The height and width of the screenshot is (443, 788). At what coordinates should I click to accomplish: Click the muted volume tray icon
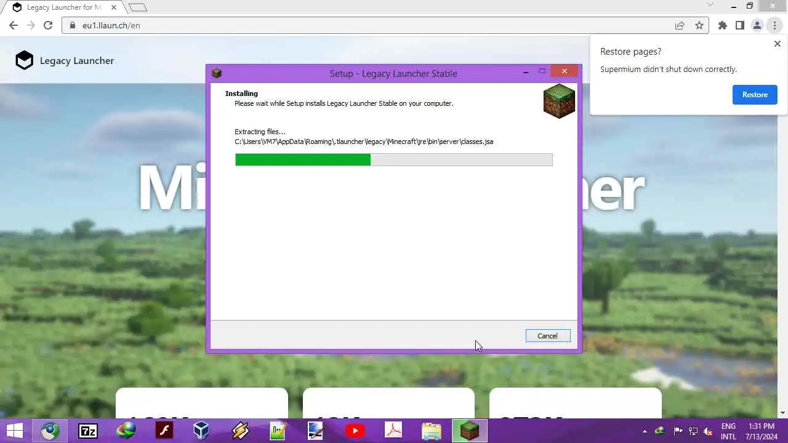point(709,431)
